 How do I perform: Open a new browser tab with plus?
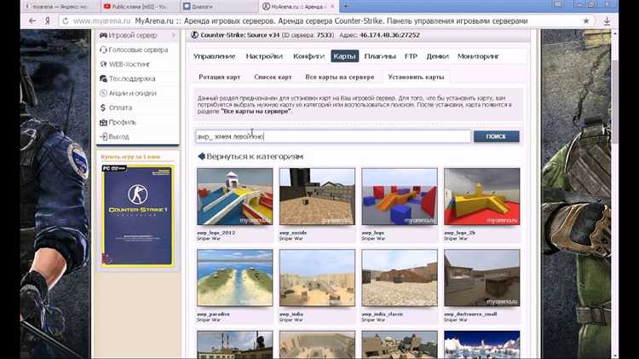346,6
